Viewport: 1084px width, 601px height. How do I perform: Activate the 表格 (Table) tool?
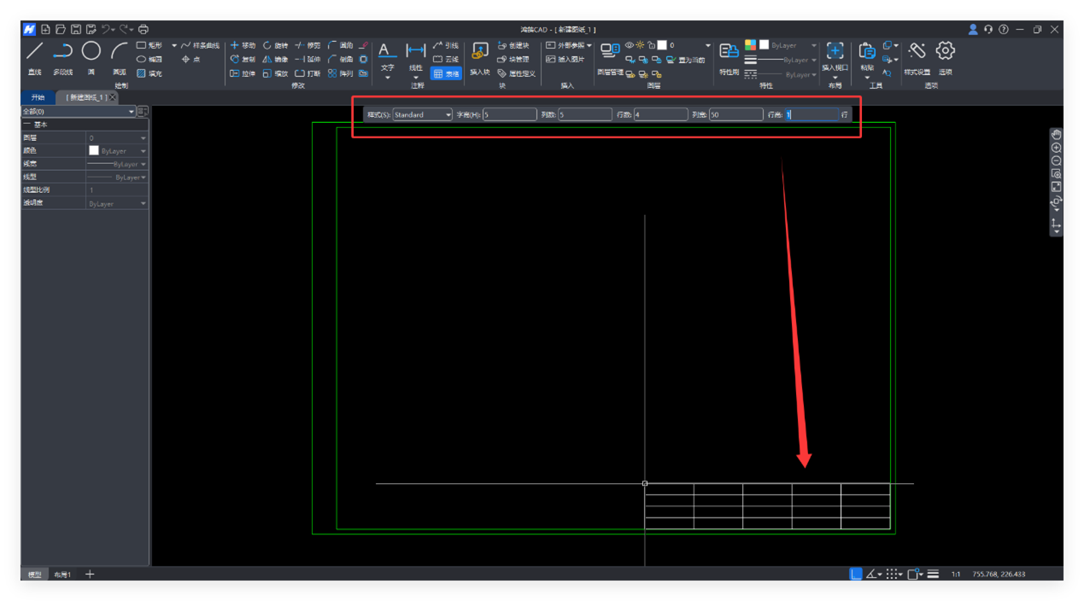coord(446,74)
